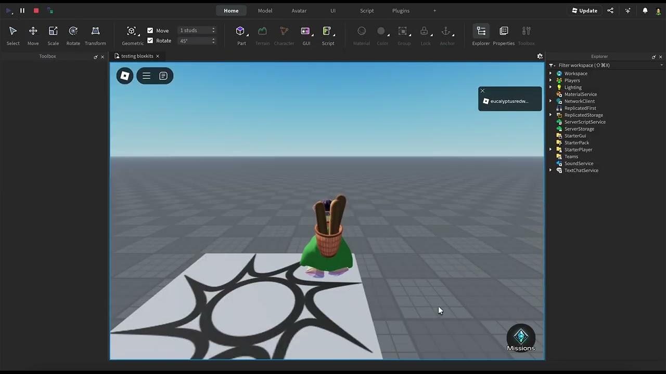Switch to the Plugins tab
Viewport: 666px width, 374px height.
(401, 10)
